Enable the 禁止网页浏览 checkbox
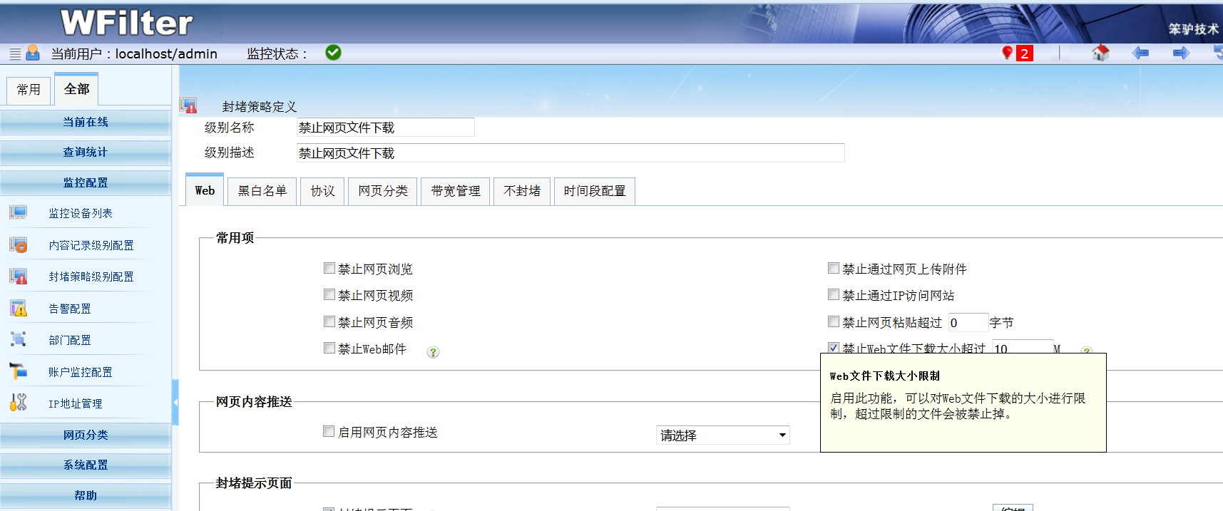 click(329, 269)
